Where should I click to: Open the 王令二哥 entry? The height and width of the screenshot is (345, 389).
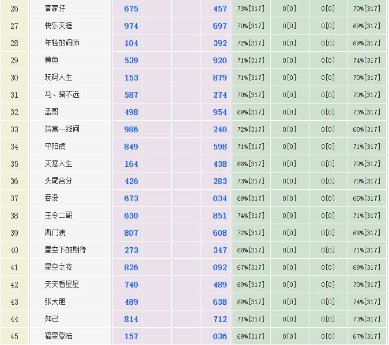click(59, 216)
